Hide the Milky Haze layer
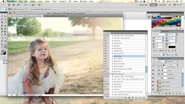This screenshot has width=185, height=104. point(153,78)
